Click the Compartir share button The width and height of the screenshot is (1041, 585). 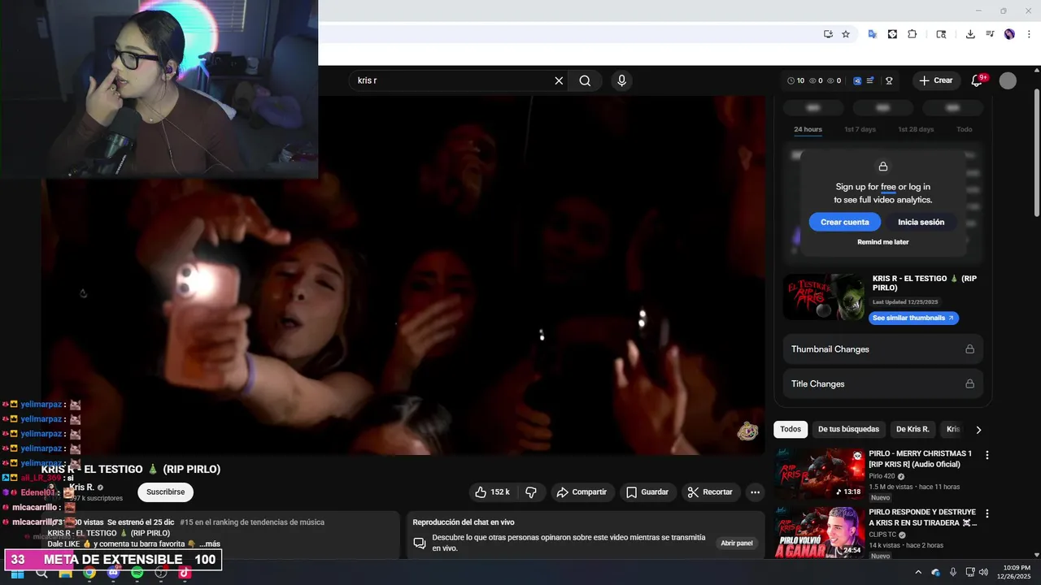(581, 492)
